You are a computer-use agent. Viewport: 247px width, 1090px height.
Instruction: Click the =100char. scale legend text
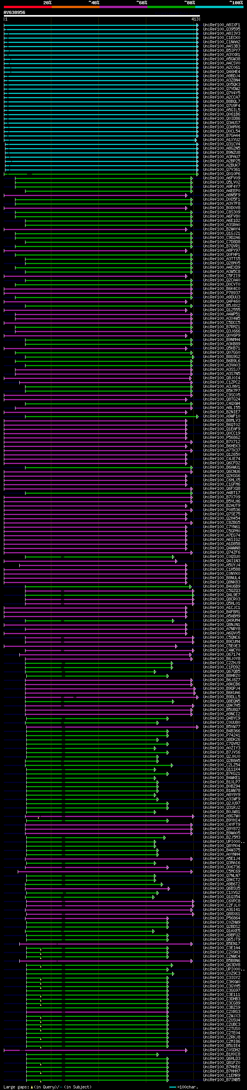coord(187,1087)
